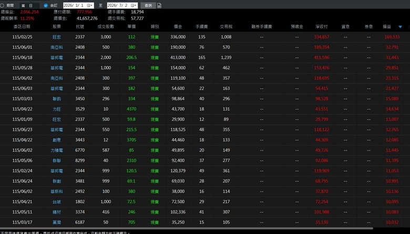This screenshot has height=234, width=410.
Task: Click total return rate 11.25%
Action: pyautogui.click(x=27, y=18)
